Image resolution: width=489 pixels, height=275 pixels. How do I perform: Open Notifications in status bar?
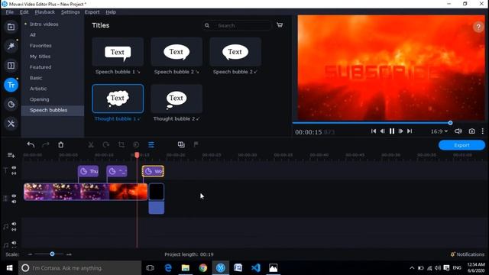click(467, 254)
